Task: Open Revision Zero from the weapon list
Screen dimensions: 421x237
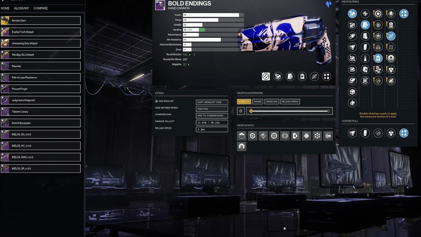Action: click(41, 21)
